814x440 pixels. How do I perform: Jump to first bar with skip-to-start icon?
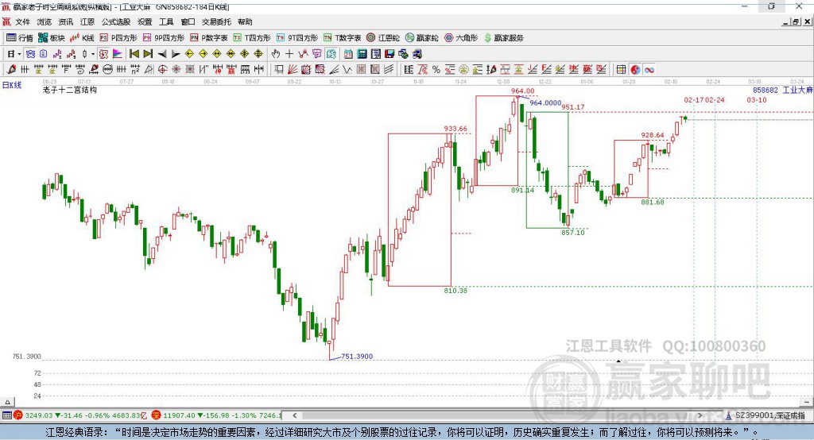[134, 54]
